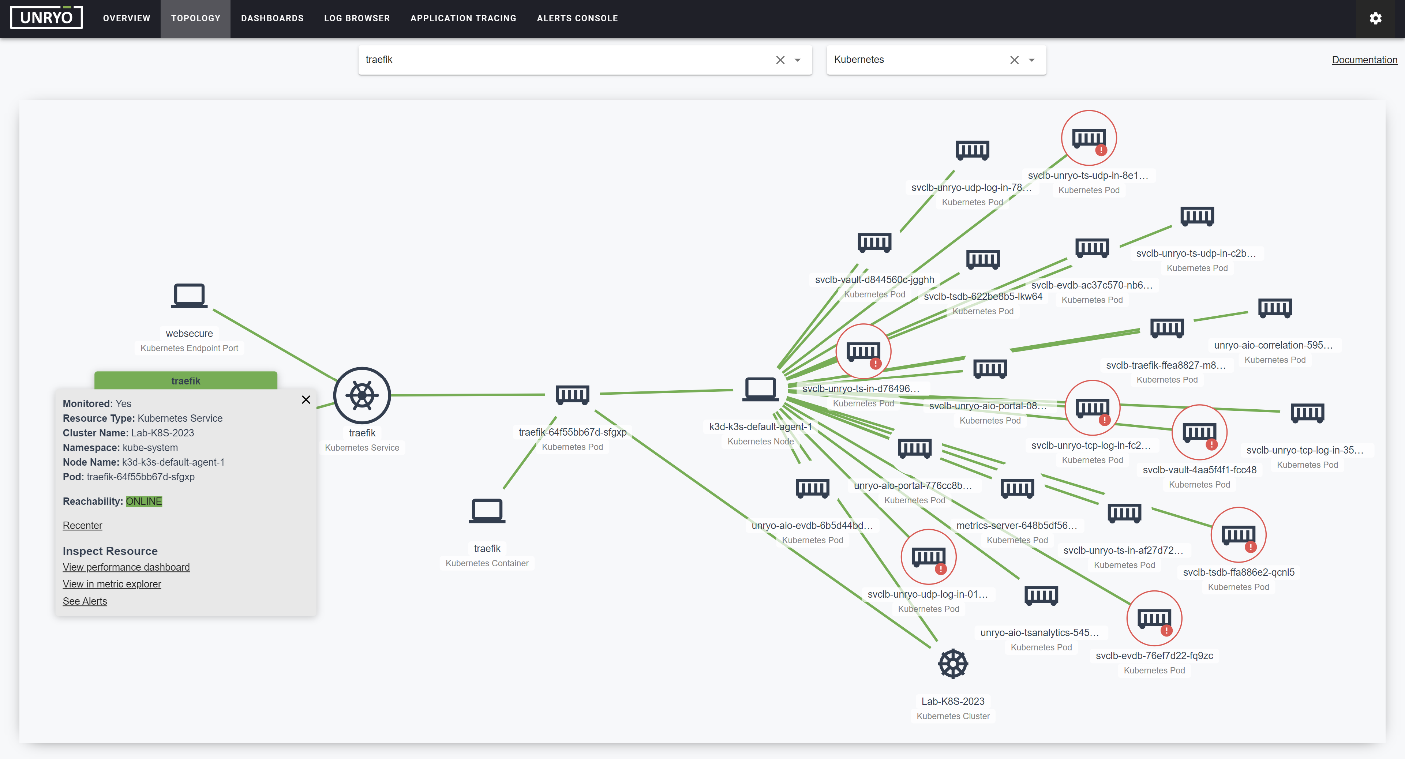Select the svclb-unryo-tcp-log-in-fc2 alert pod icon
This screenshot has width=1405, height=759.
click(1093, 408)
